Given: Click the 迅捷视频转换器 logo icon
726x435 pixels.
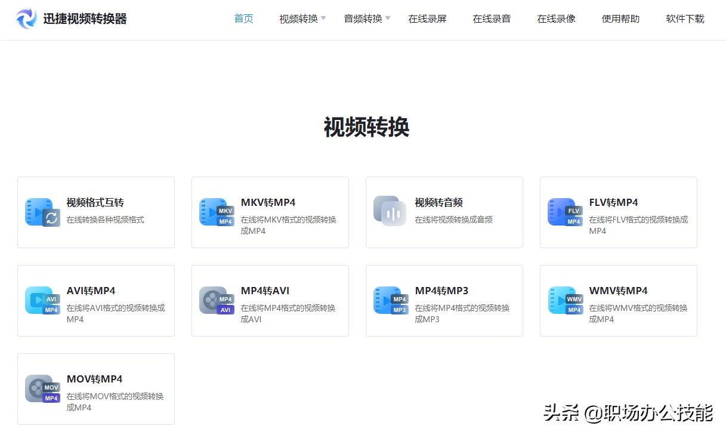Looking at the screenshot, I should (x=26, y=19).
